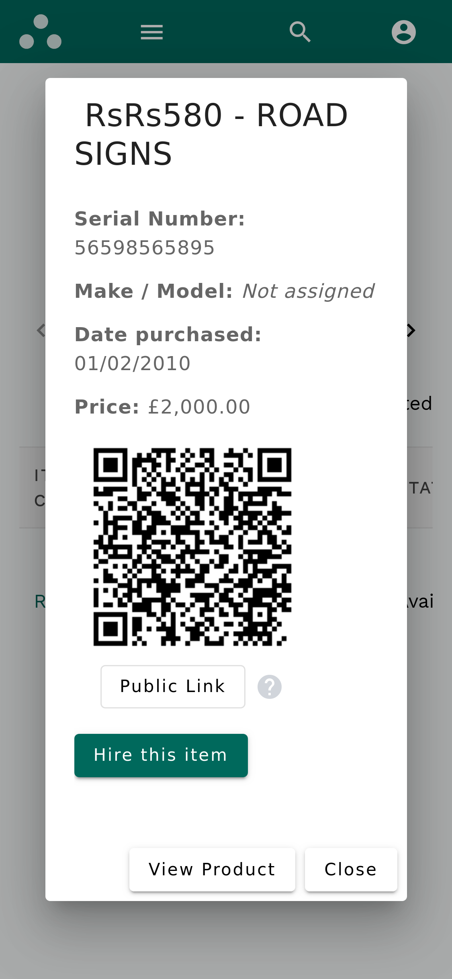
Task: Click the item QR code image
Action: (x=192, y=547)
